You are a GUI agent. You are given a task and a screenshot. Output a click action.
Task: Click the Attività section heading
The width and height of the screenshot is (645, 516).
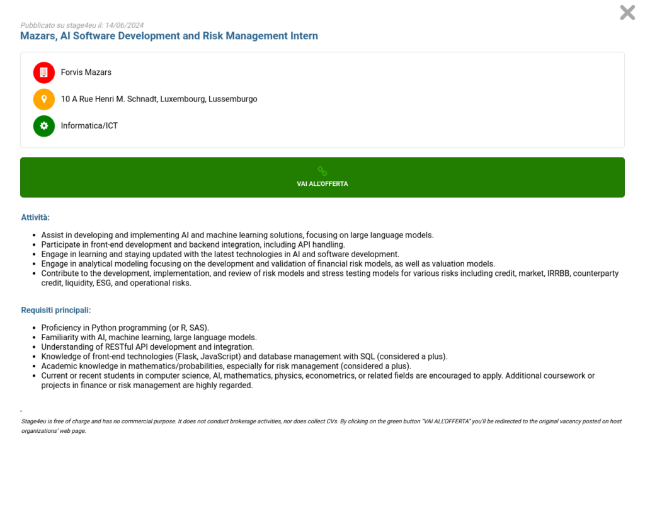[35, 217]
